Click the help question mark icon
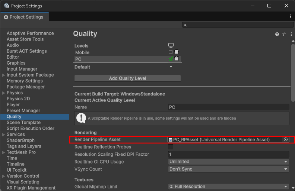 click(x=277, y=34)
